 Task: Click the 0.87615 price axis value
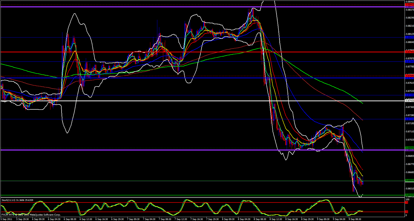click(409, 83)
